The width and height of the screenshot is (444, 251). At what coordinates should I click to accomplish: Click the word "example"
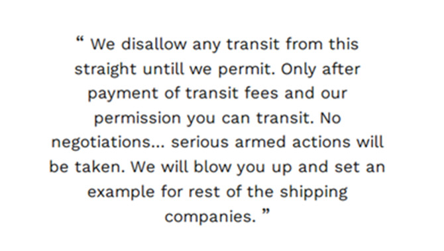click(121, 193)
